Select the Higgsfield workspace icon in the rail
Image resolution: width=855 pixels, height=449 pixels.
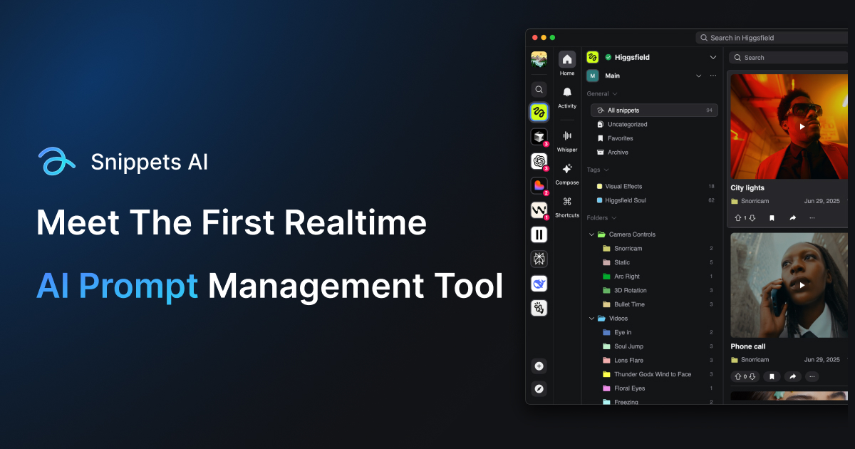click(539, 112)
